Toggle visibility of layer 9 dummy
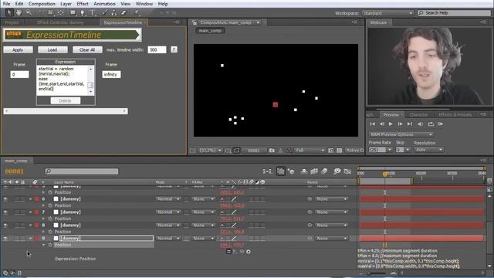Screen dimensions: 494x278 tap(5, 239)
